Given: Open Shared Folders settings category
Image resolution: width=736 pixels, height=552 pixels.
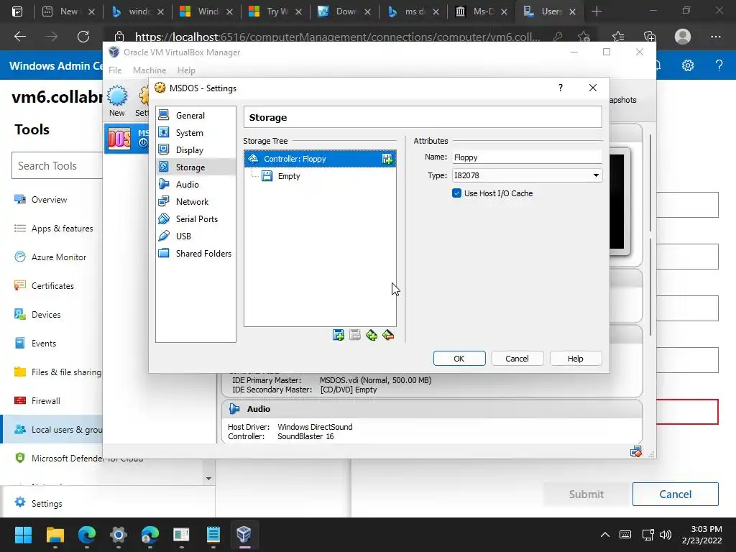Looking at the screenshot, I should point(195,254).
